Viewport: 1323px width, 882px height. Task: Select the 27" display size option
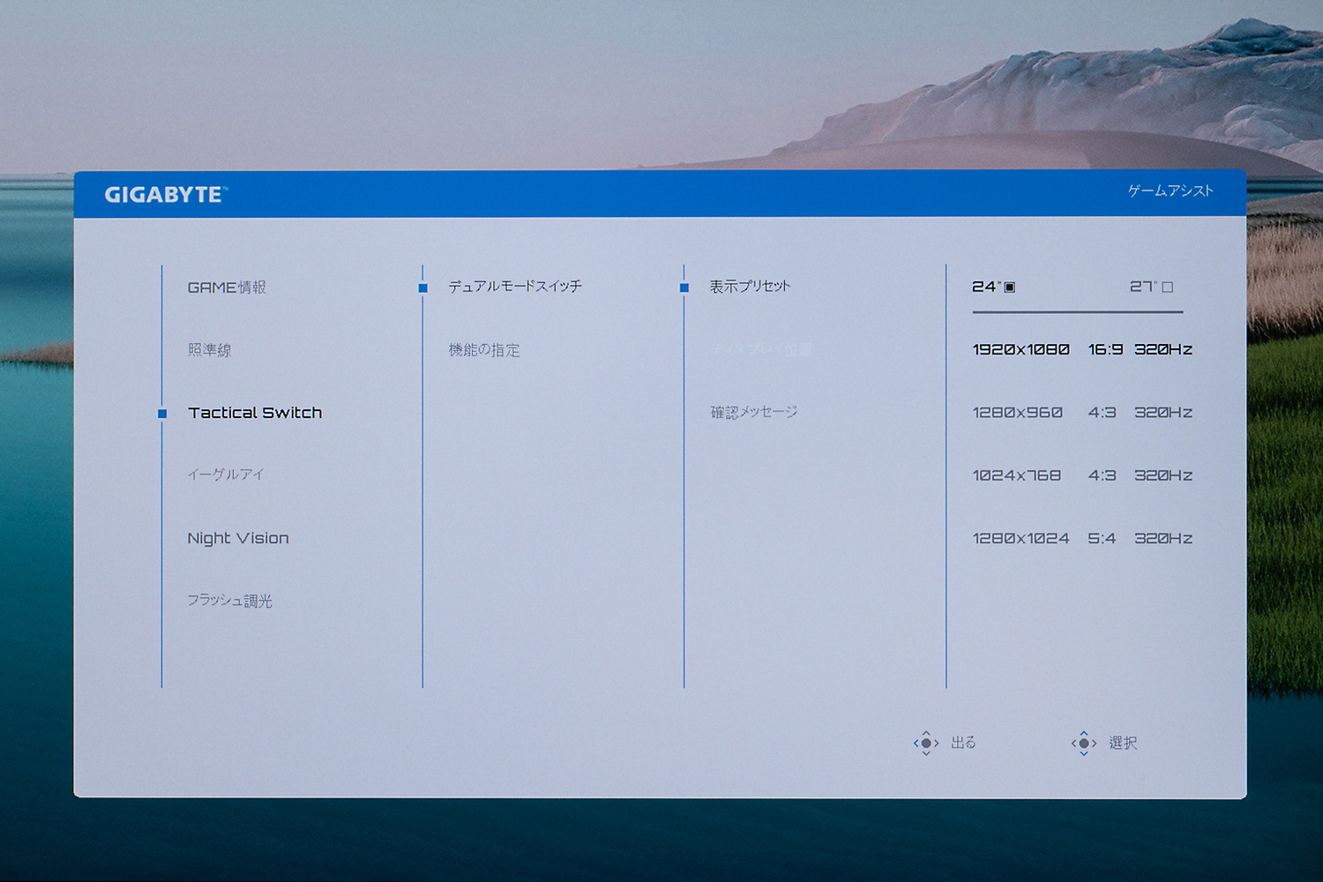tap(1151, 287)
